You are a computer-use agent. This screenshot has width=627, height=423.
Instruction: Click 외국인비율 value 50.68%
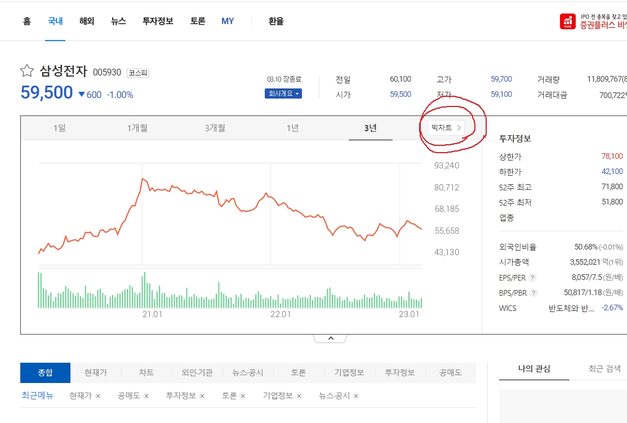[586, 247]
